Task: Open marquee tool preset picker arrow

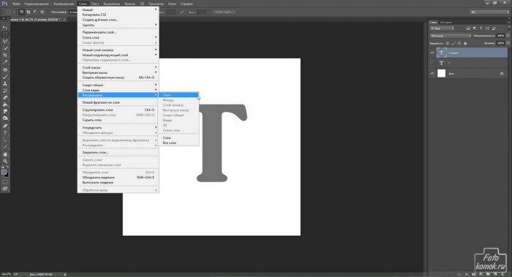Action: [x=14, y=12]
